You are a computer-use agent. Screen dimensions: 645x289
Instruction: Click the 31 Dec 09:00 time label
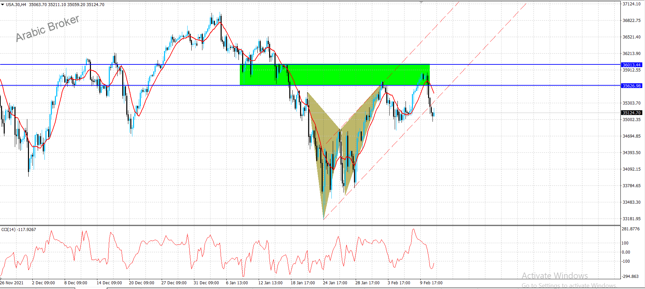[206, 283]
